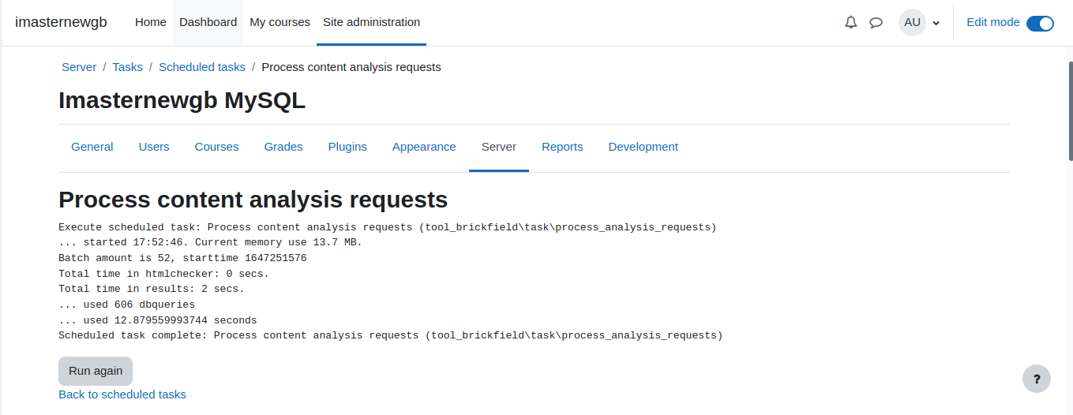Click the help question mark button

point(1036,379)
